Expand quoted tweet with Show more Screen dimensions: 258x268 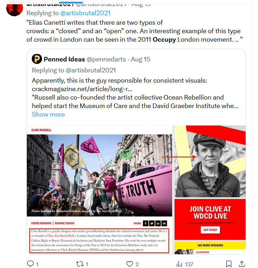(48, 114)
